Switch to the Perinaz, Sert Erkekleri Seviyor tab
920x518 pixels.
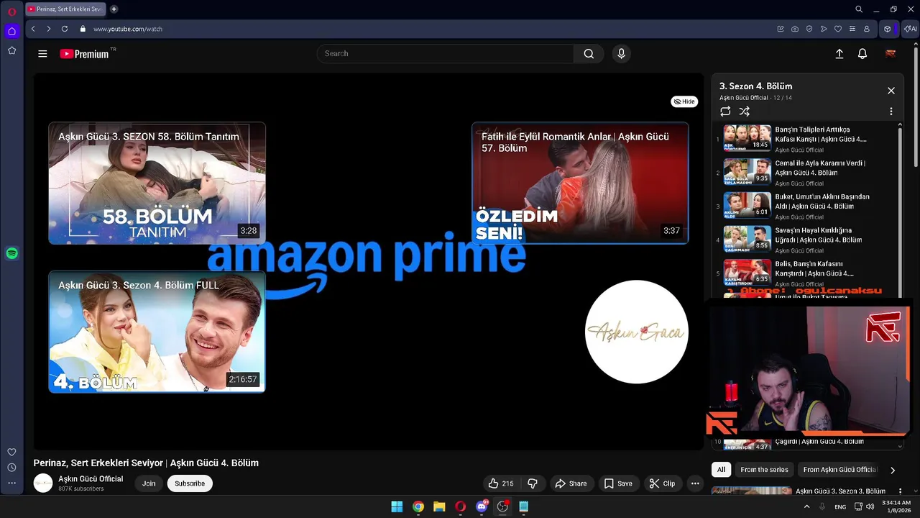click(x=65, y=9)
